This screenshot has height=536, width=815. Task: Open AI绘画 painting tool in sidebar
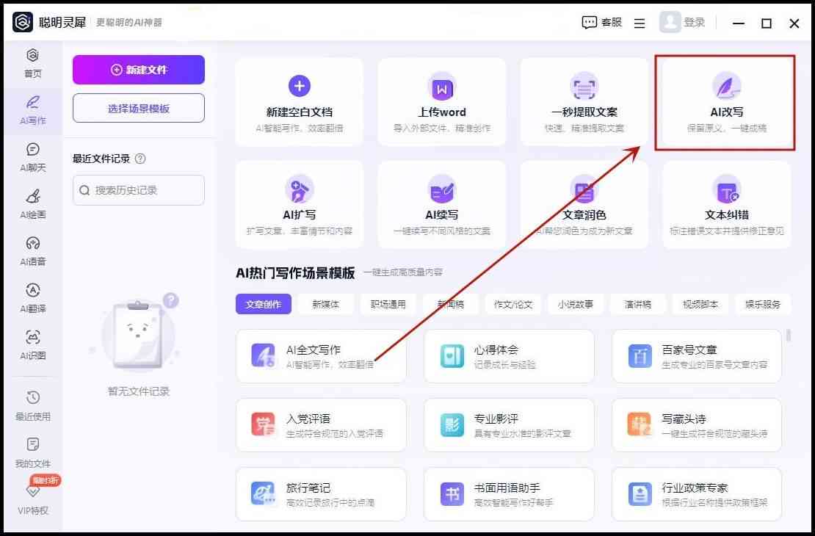(x=33, y=204)
